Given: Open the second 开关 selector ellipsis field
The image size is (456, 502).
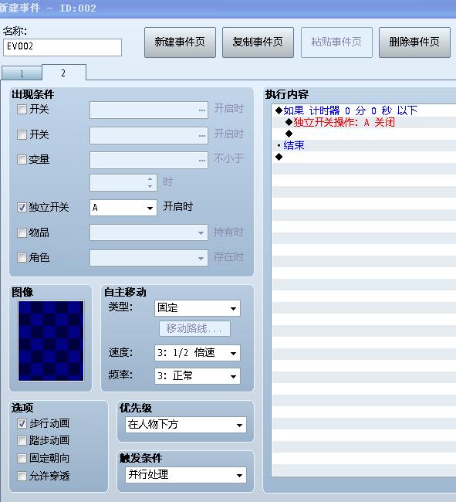Looking at the screenshot, I should tap(149, 135).
